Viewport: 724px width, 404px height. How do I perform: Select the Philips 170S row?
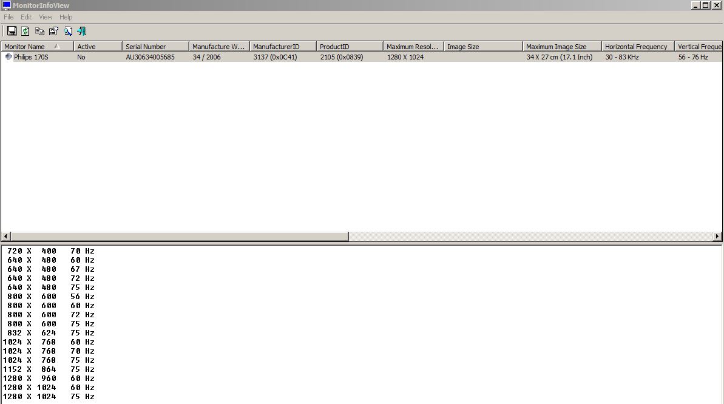click(x=362, y=57)
